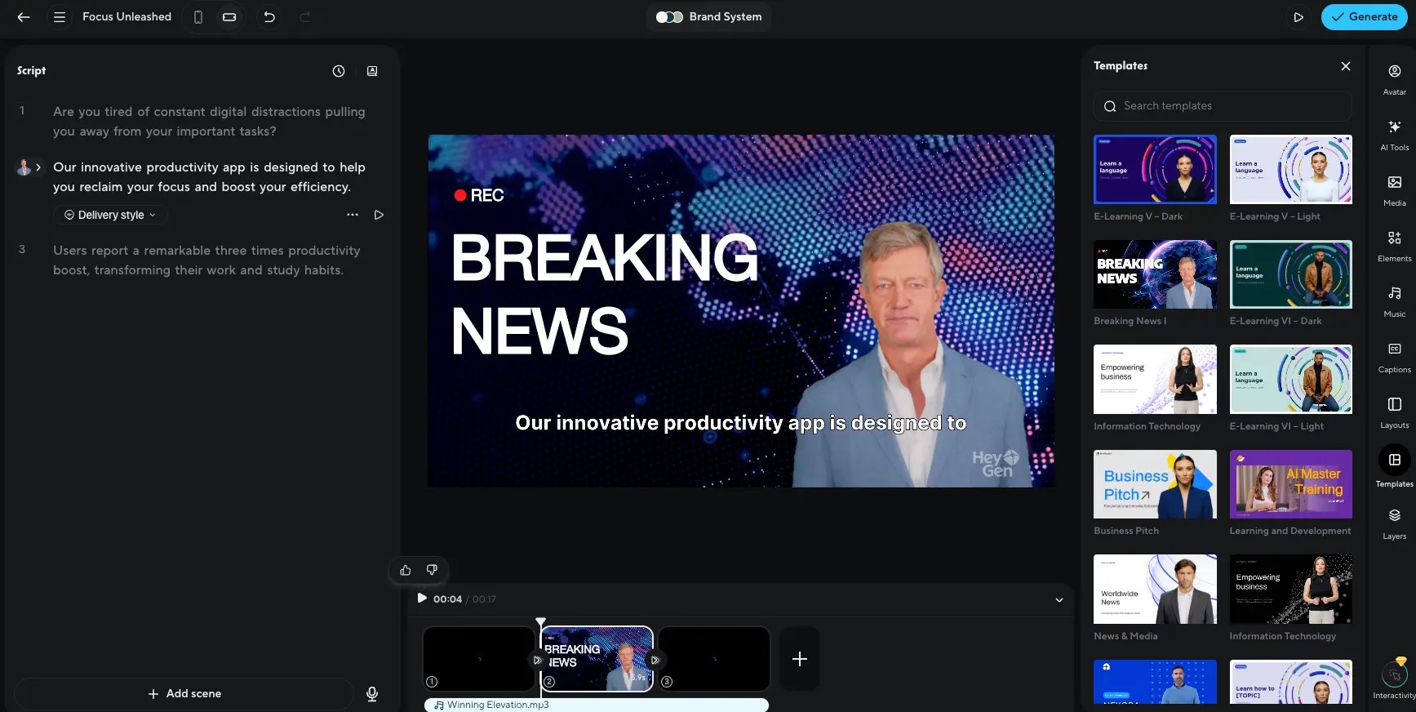Open the Avatar panel
Image resolution: width=1416 pixels, height=712 pixels.
pos(1394,78)
